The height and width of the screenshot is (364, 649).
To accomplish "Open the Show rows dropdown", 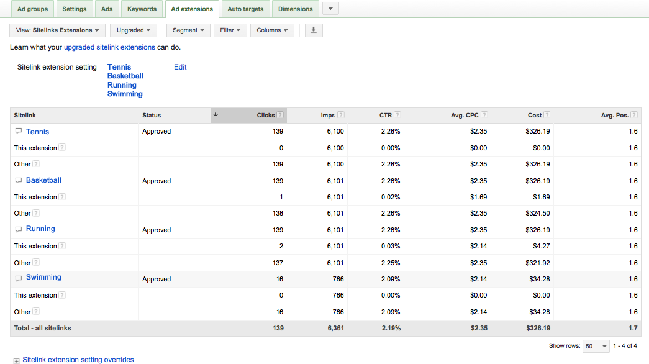I will (x=596, y=346).
